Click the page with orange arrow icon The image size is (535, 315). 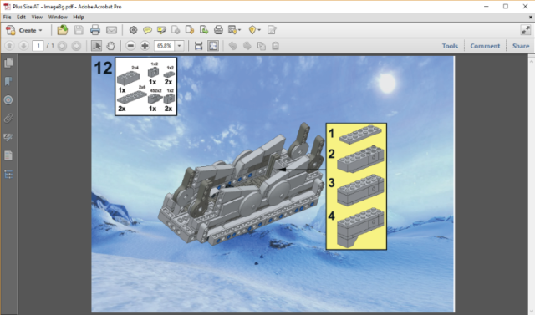pos(190,30)
